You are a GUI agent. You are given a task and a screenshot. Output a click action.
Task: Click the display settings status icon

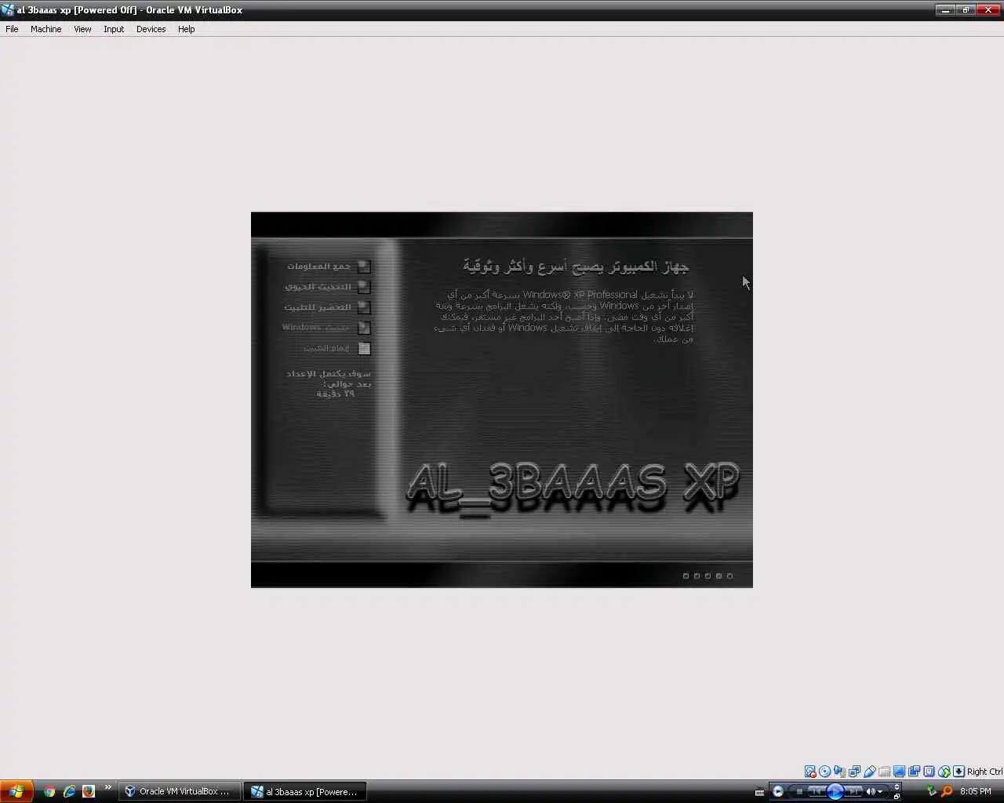[899, 772]
